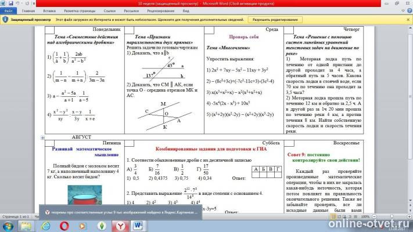This screenshot has width=413, height=232.
Task: Click the Undo icon in quick access toolbar
Action: pyautogui.click(x=17, y=3)
